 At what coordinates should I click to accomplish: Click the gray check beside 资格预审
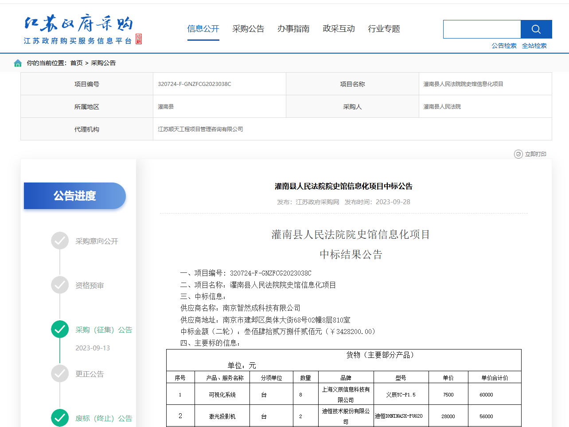pos(60,285)
